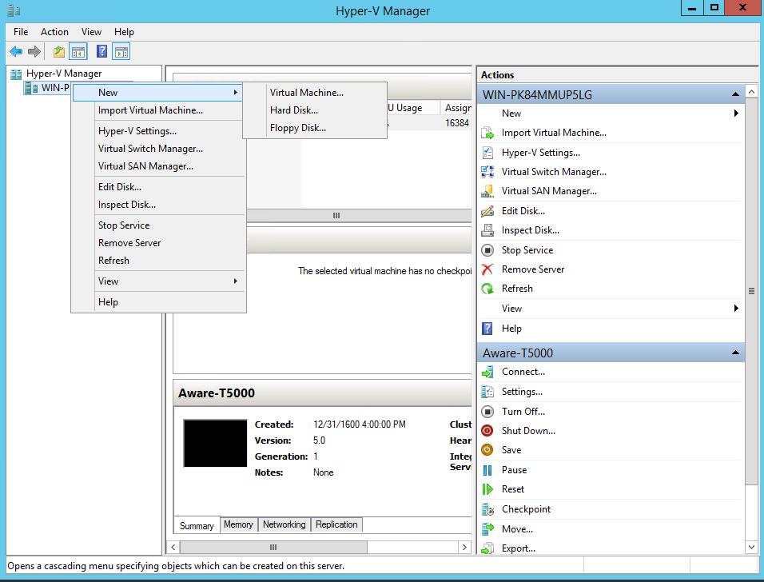Click the Actions pane scroll up arrow
The width and height of the screenshot is (764, 582).
pos(752,92)
